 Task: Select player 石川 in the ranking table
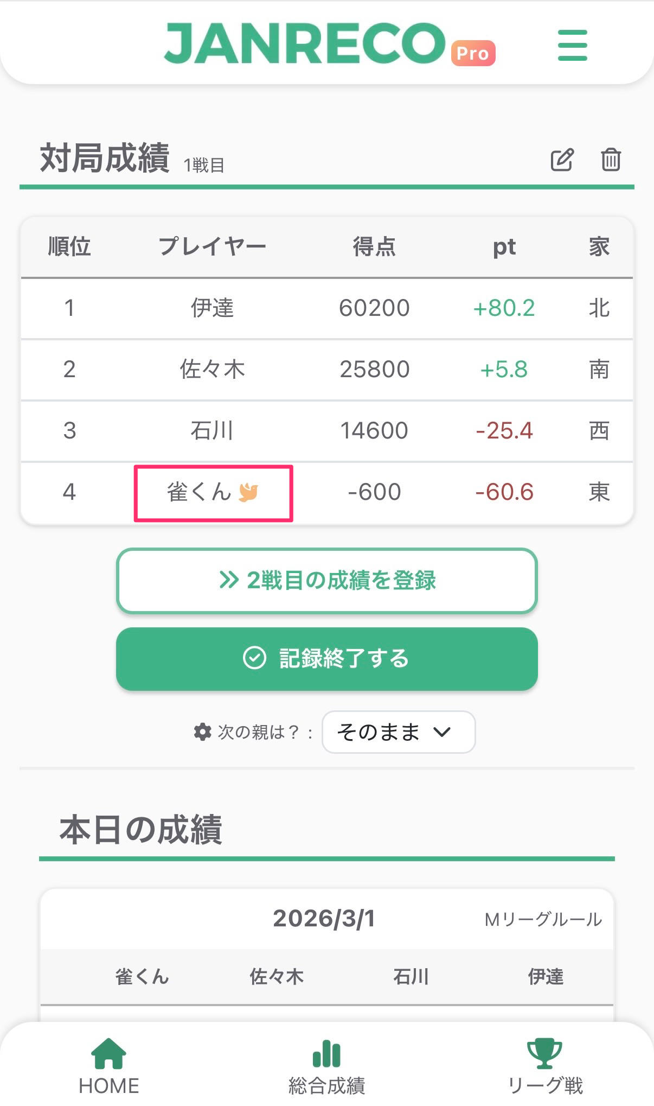(212, 431)
